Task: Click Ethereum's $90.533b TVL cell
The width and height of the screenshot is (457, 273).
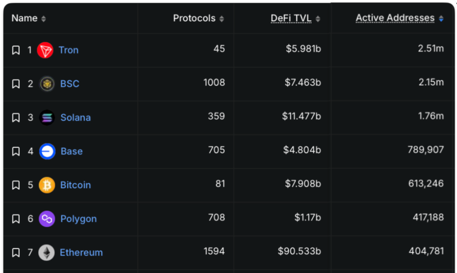Action: tap(299, 251)
